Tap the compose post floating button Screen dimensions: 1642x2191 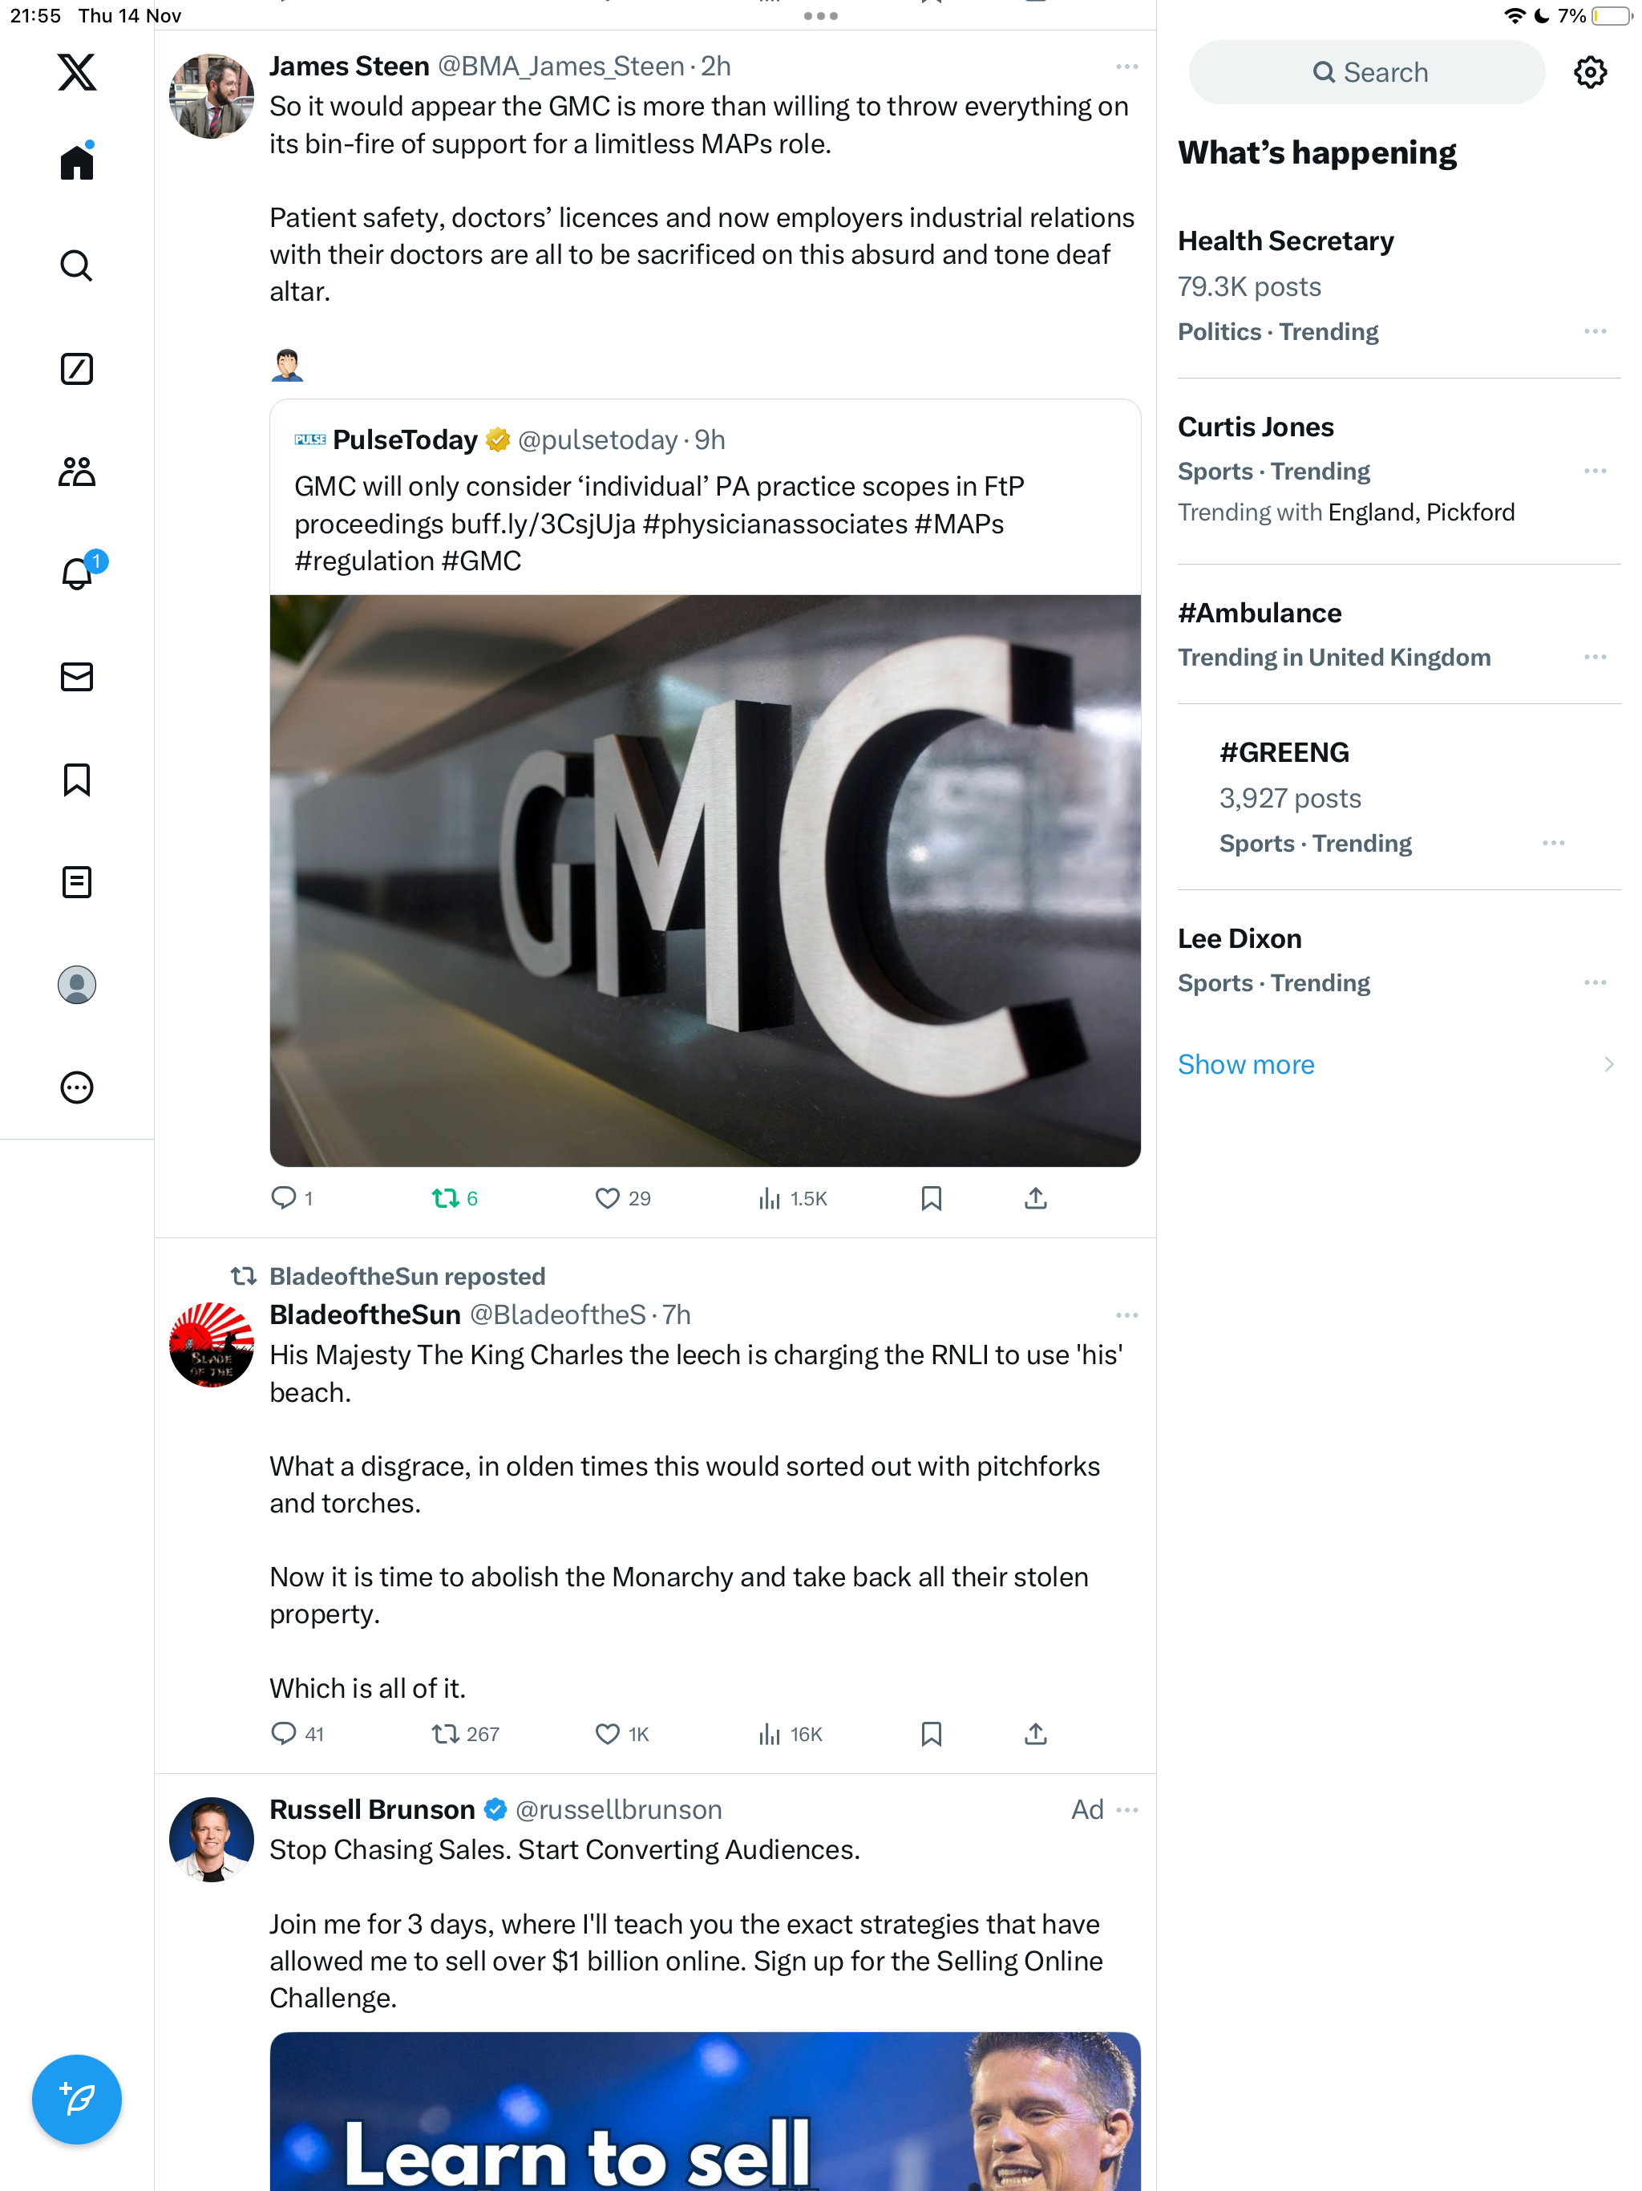pos(76,2099)
